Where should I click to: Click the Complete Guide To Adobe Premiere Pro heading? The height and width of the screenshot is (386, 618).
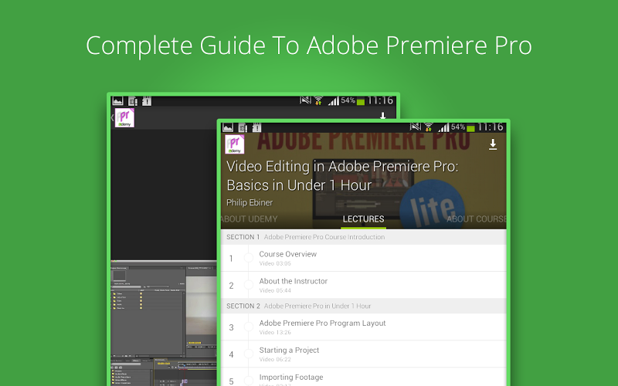click(309, 46)
